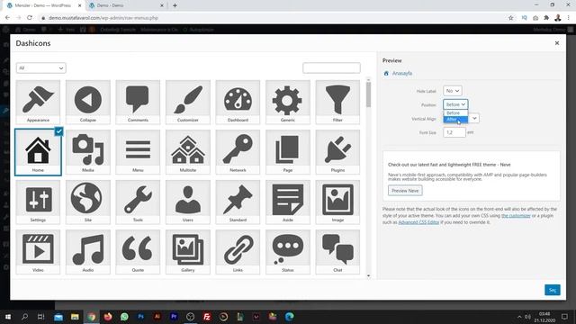Open Firefox from the taskbar
576x324 pixels.
108,317
